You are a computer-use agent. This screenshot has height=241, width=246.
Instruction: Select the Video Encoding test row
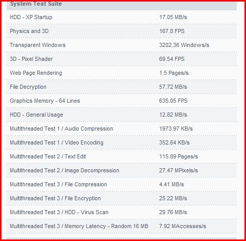[x=121, y=142]
